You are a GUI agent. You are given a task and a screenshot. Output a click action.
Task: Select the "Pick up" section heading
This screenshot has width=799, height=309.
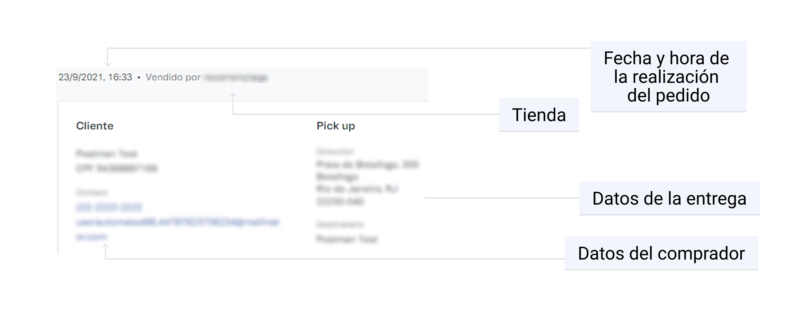(336, 126)
